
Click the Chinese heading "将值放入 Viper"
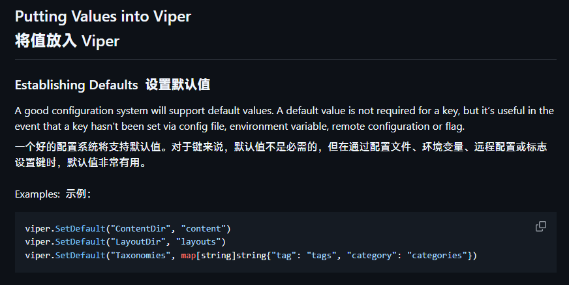(x=67, y=40)
